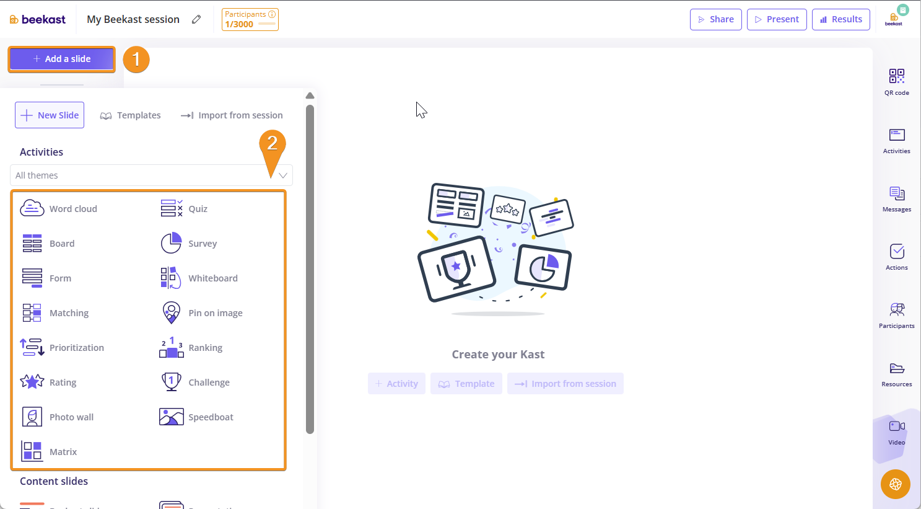Choose the Whiteboard activity icon
The height and width of the screenshot is (509, 921).
click(171, 278)
